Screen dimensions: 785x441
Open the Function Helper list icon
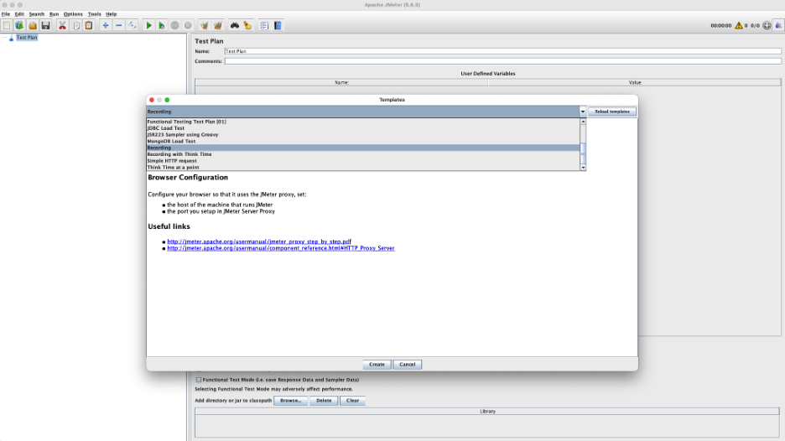tap(264, 25)
